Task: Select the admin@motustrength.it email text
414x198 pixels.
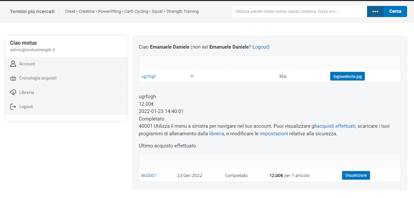Action: click(33, 50)
